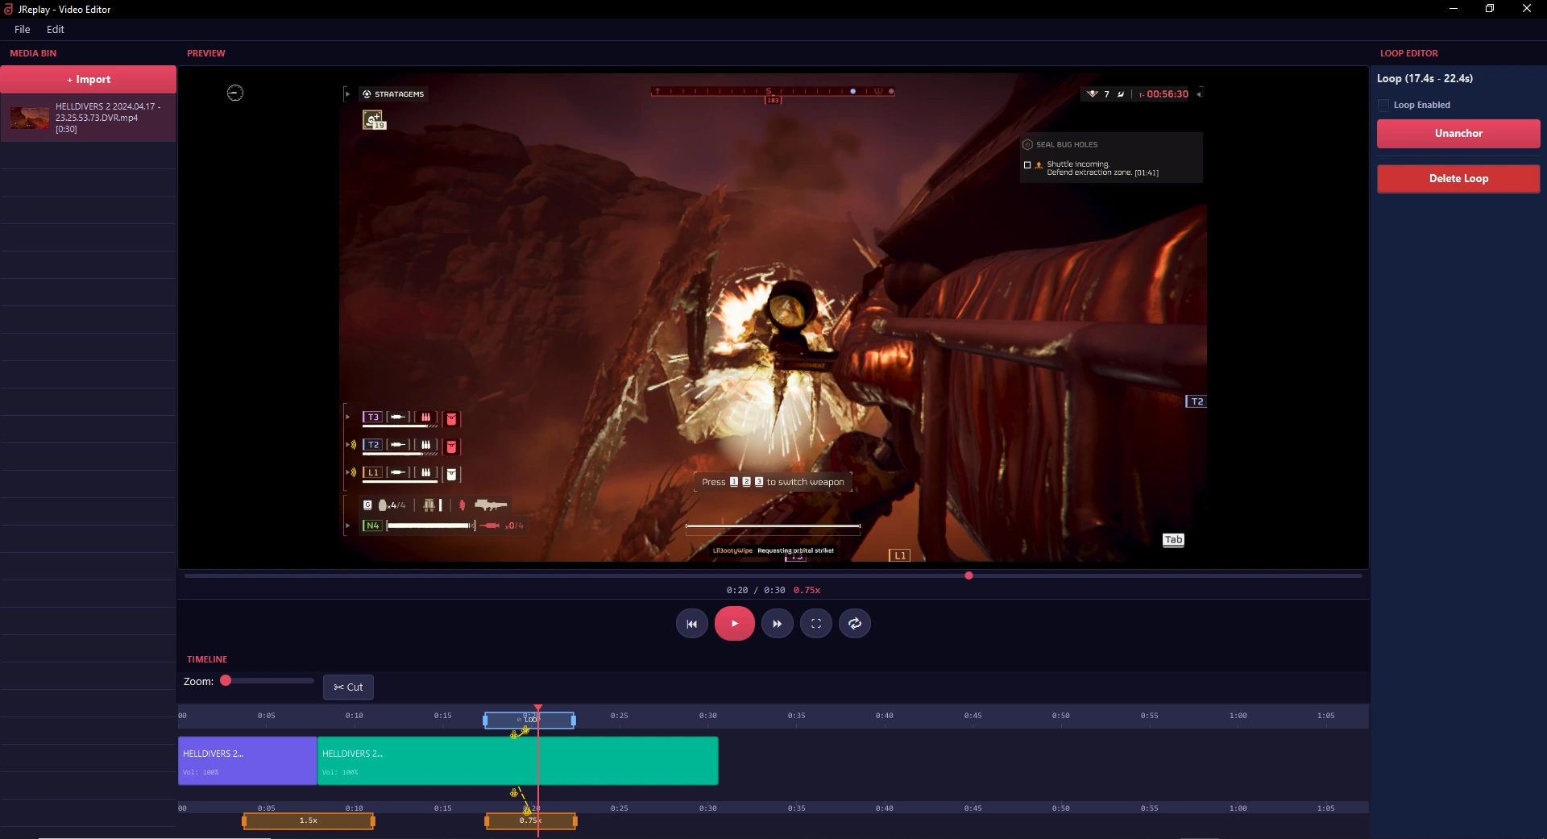Click left handle of 0.75x speed segment
Screen dimensions: 1547x839
(x=487, y=820)
